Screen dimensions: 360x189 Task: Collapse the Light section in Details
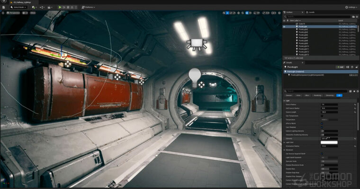(284, 101)
